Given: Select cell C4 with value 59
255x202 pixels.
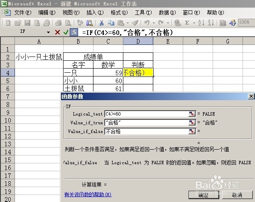Looking at the screenshot, I should click(108, 72).
